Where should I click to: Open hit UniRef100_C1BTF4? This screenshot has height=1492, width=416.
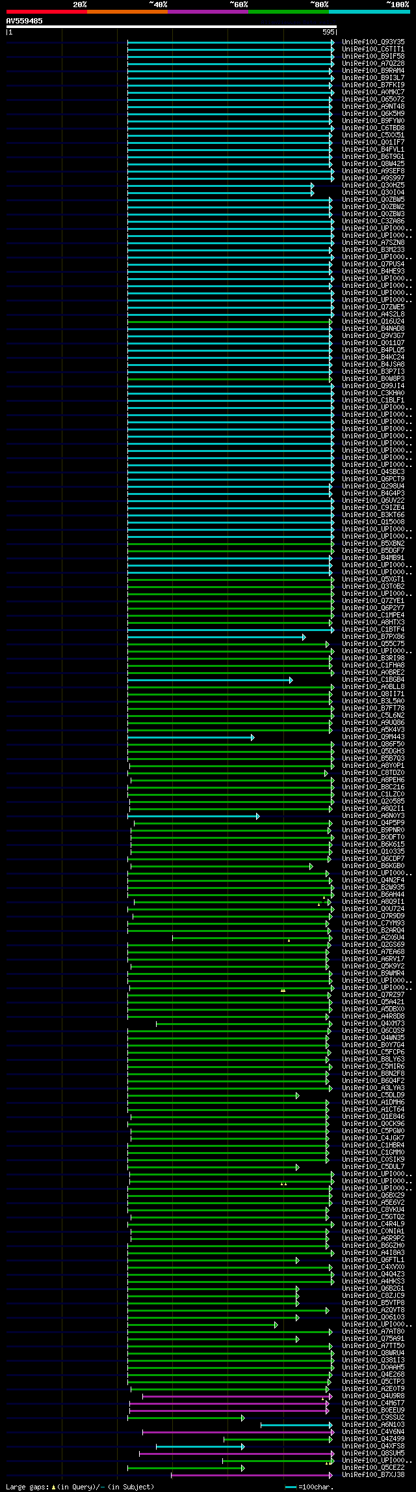[x=373, y=630]
